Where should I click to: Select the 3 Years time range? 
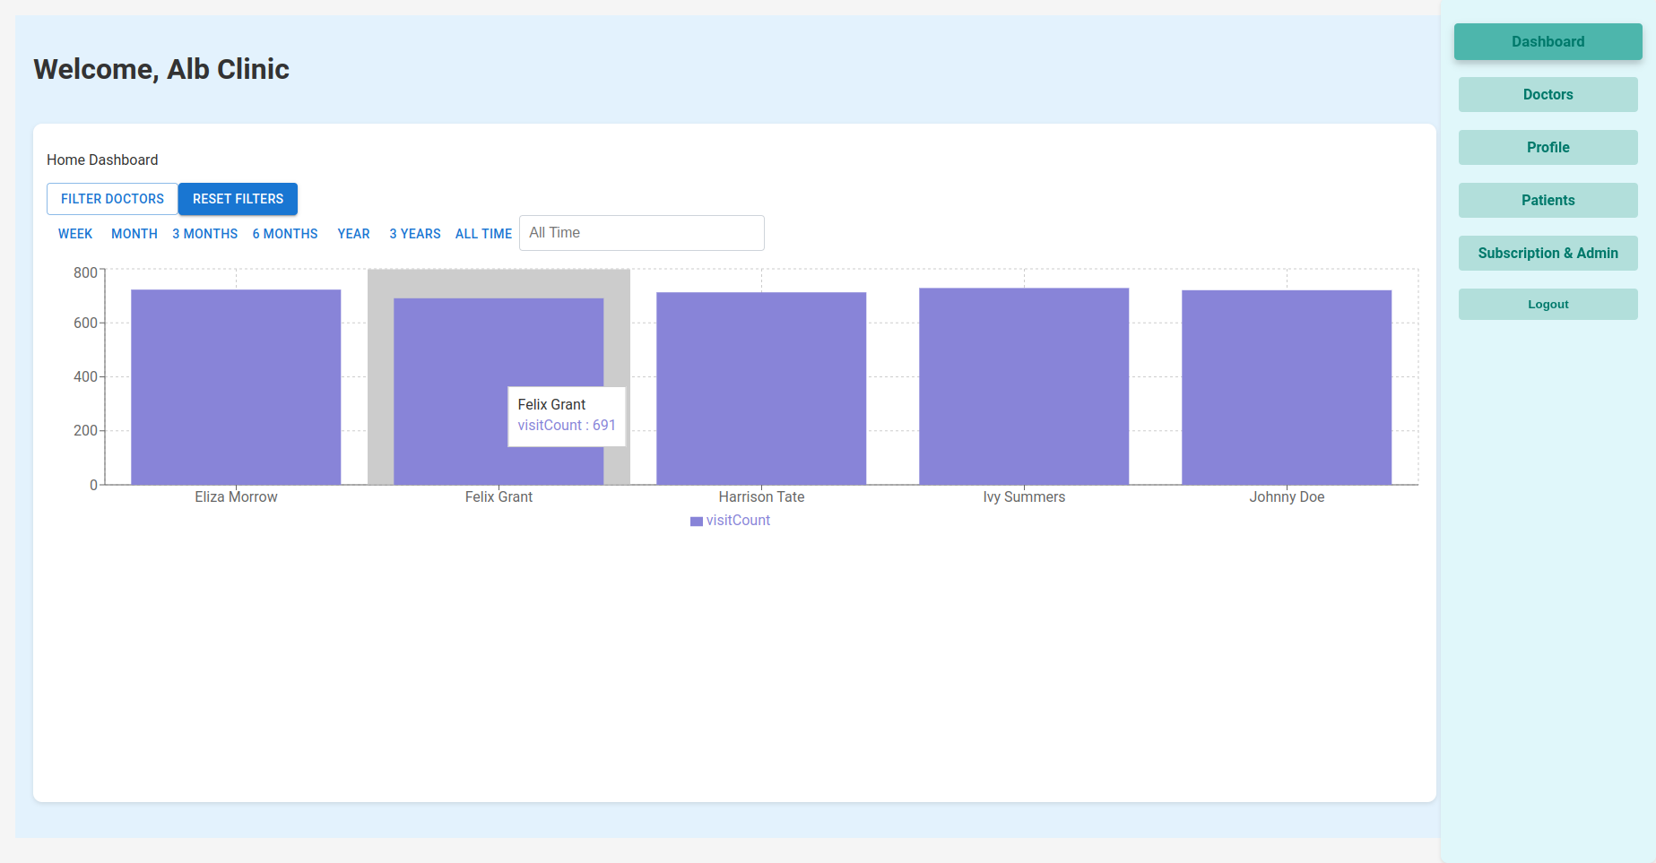(415, 233)
